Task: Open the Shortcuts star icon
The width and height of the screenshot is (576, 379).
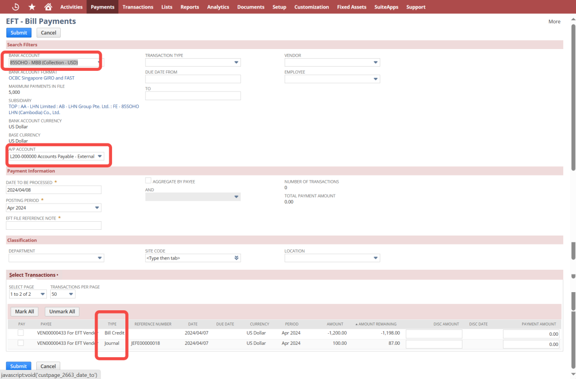Action: pos(32,6)
